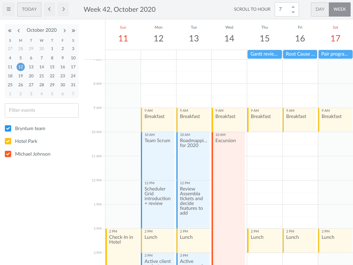Switch to Day view
The width and height of the screenshot is (353, 265).
point(320,9)
